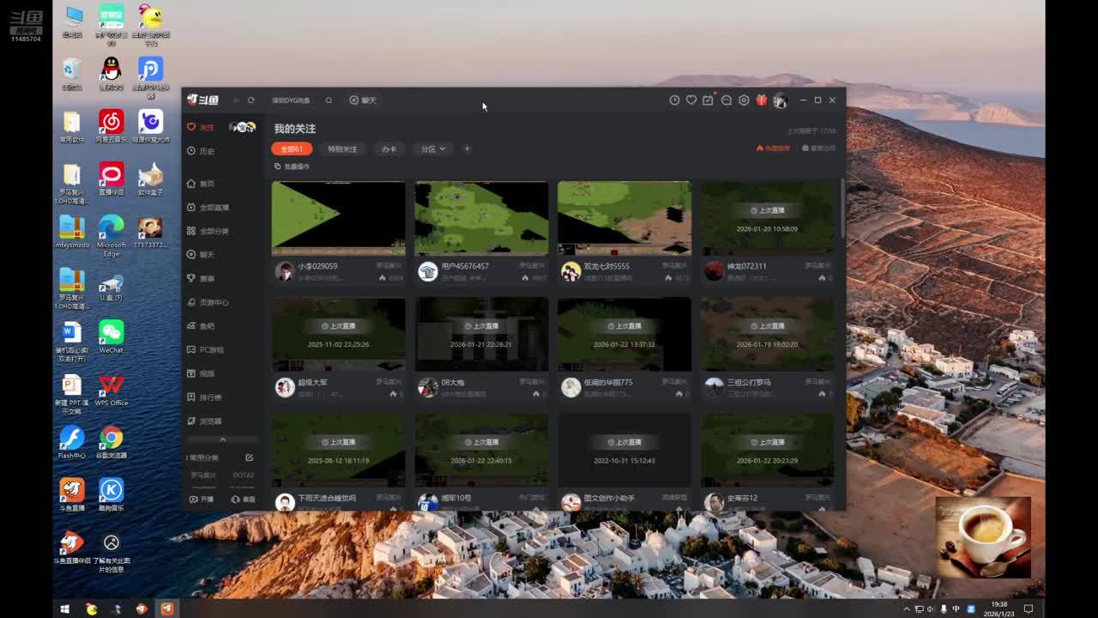1098x618 pixels.
Task: Enable 批量操作 batch operation mode
Action: [x=292, y=167]
